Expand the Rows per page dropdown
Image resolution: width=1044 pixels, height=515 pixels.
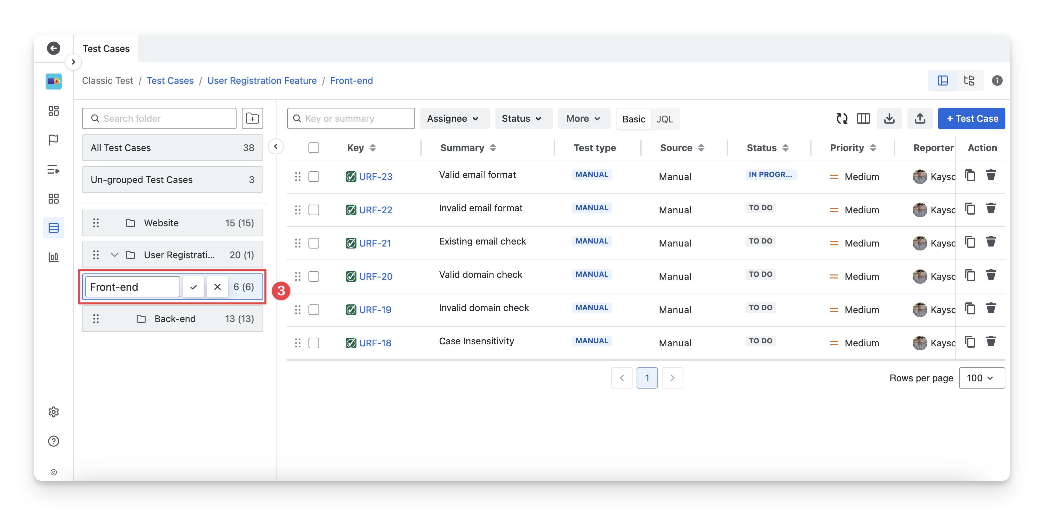click(x=982, y=378)
